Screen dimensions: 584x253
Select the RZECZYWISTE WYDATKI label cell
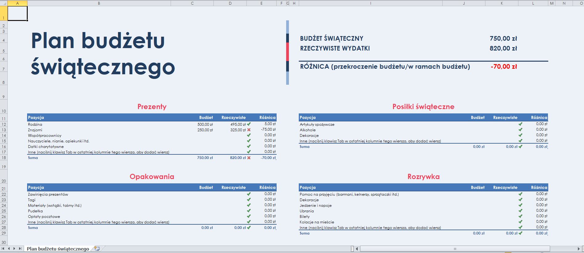pos(335,48)
